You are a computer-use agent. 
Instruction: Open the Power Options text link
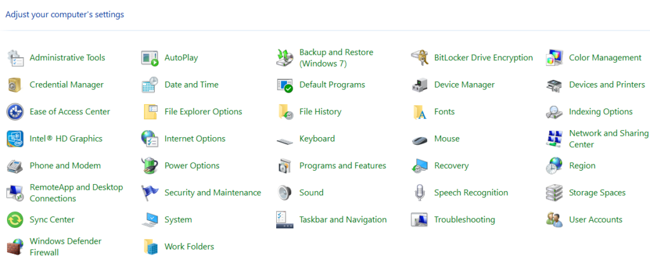coord(192,166)
